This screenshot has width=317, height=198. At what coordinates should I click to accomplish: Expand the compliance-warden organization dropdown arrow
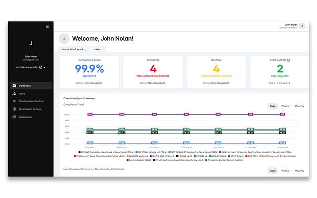45,67
